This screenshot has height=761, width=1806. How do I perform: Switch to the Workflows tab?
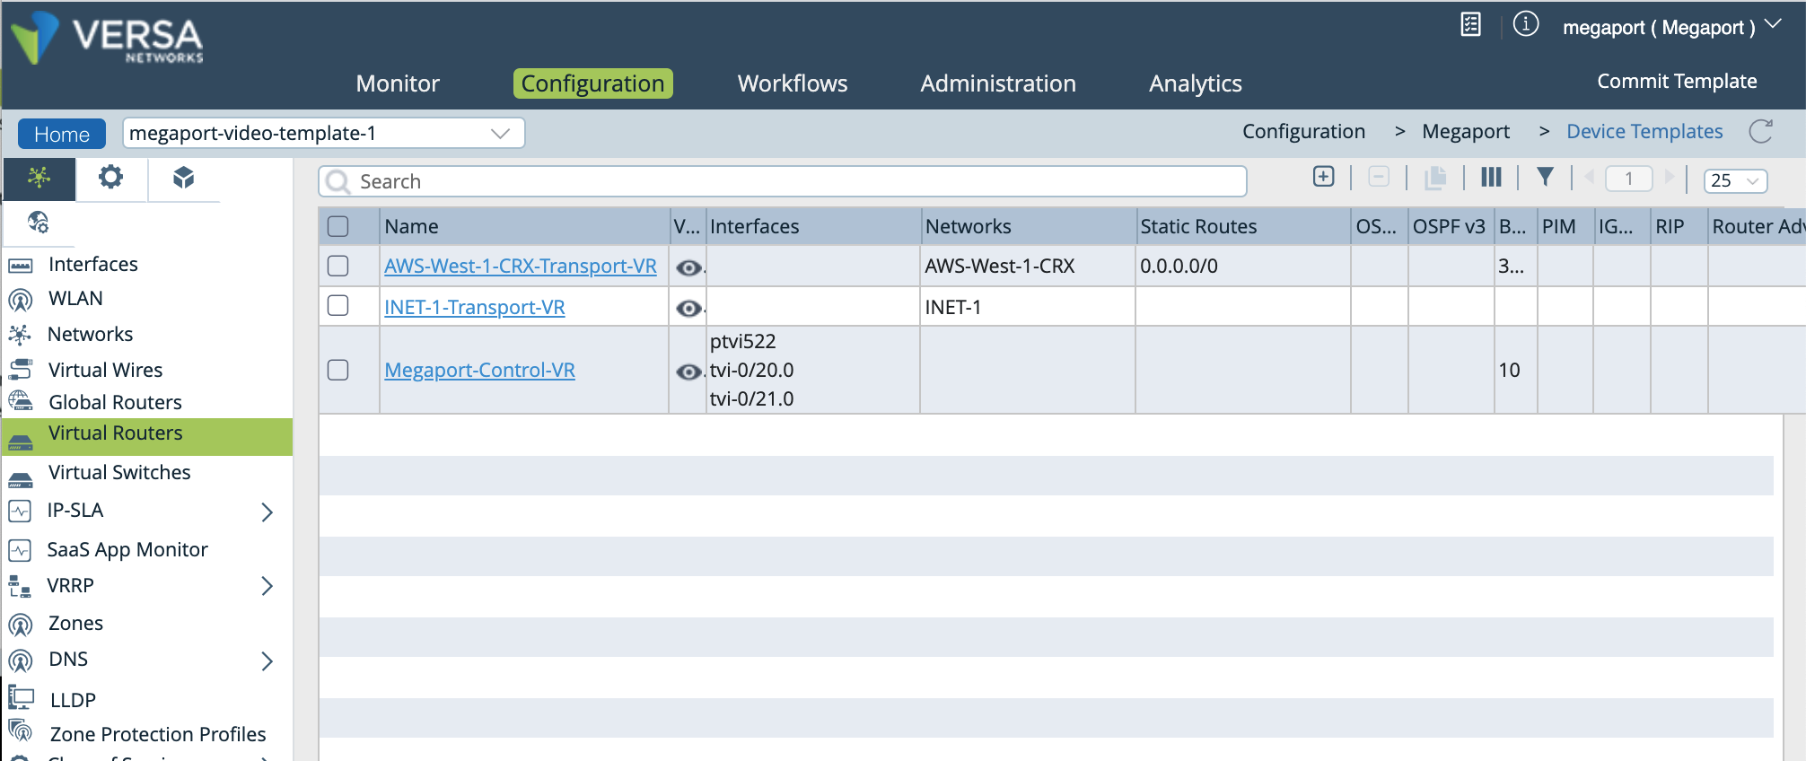click(792, 83)
